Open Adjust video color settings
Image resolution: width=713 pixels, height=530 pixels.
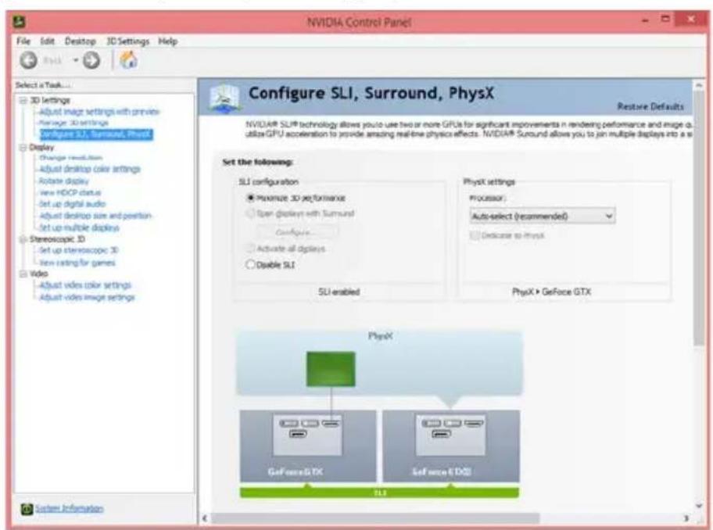[85, 285]
